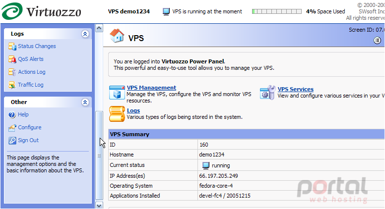Select QoS Alerts in the sidebar
The image size is (385, 209).
coord(31,59)
